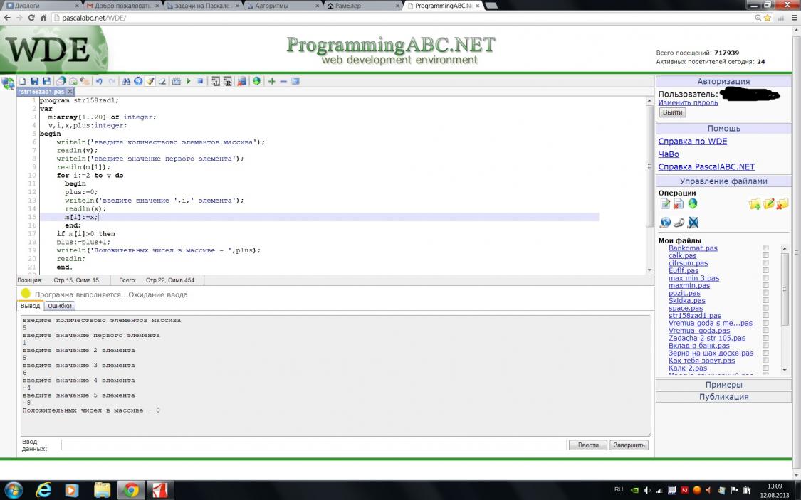Image resolution: width=801 pixels, height=500 pixels.
Task: Tick the checkbox next to maxmin.pas
Action: click(765, 286)
